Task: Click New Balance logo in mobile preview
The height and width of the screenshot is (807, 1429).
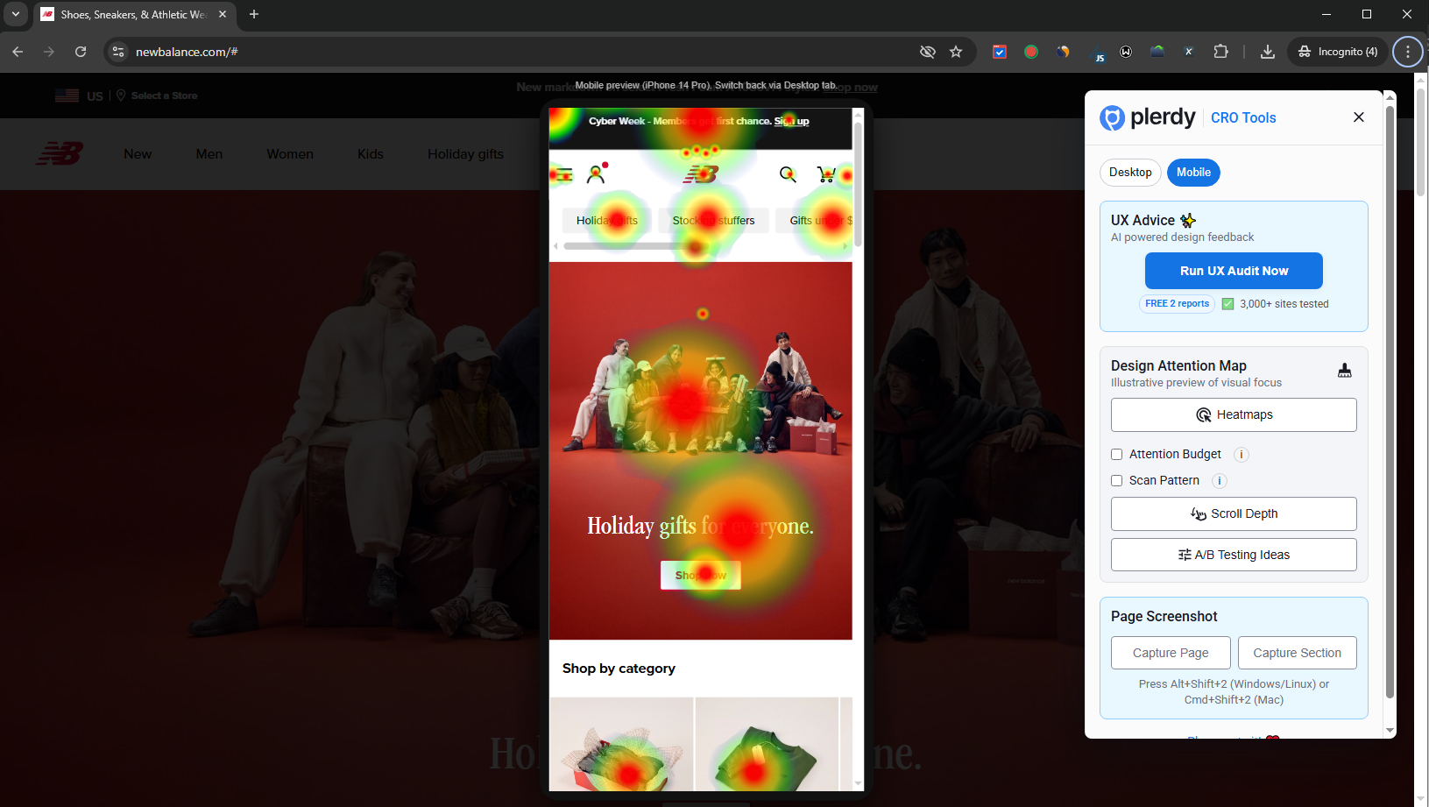Action: [x=700, y=174]
